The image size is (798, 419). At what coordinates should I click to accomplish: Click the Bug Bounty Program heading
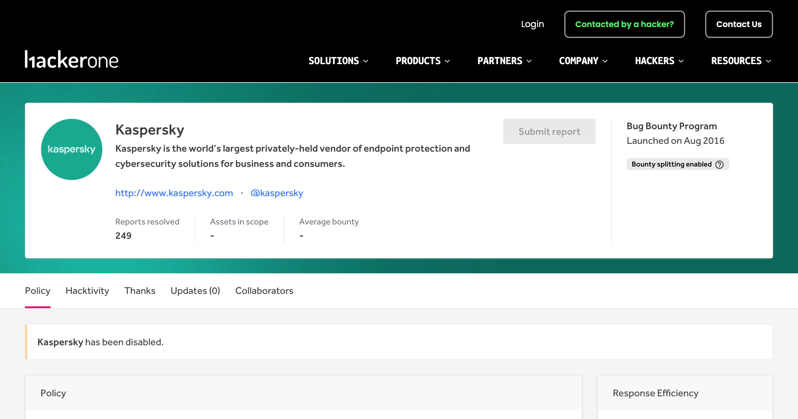[672, 126]
